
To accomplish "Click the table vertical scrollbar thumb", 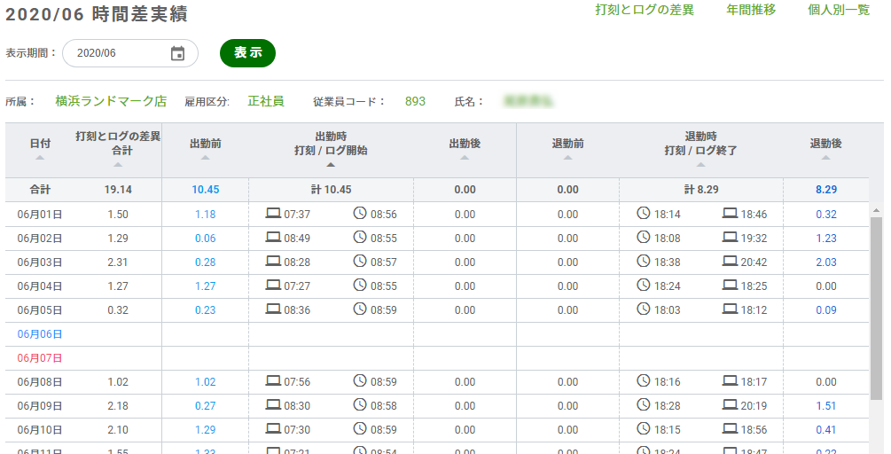I will coord(876,308).
